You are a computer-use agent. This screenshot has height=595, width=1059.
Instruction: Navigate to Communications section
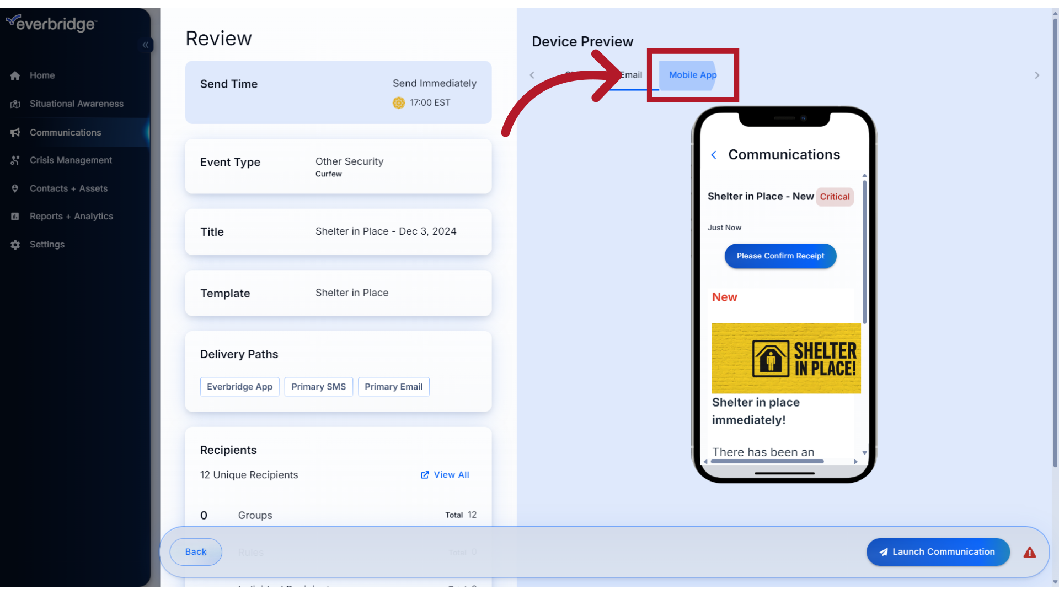coord(65,132)
